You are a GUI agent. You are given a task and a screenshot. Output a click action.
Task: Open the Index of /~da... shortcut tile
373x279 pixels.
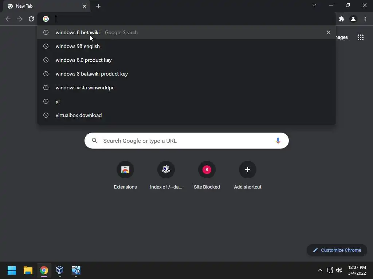click(x=166, y=175)
